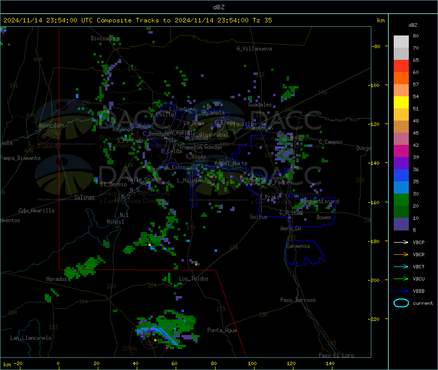Select the slate 5-10 dBZ swatch
The image size is (438, 370).
tap(401, 224)
